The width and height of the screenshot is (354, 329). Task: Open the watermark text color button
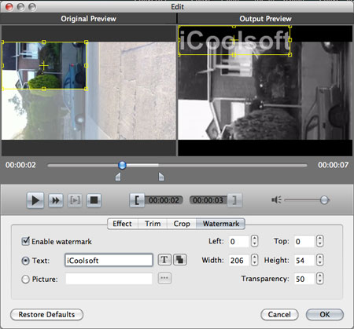pyautogui.click(x=180, y=260)
